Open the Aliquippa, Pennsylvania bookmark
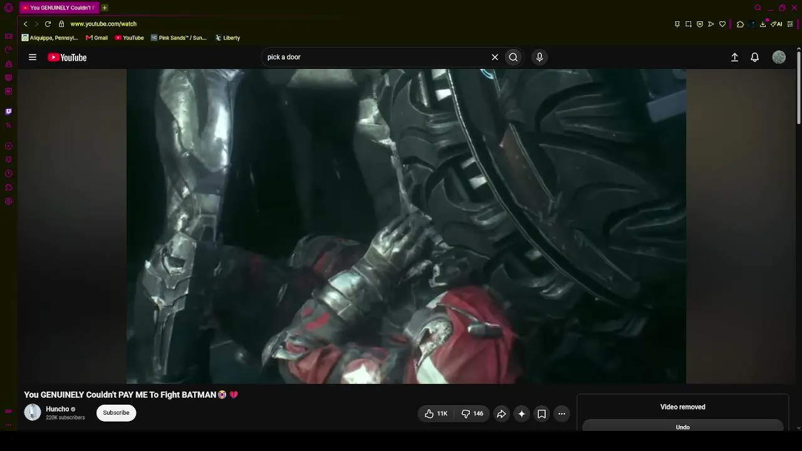802x451 pixels. click(x=49, y=38)
